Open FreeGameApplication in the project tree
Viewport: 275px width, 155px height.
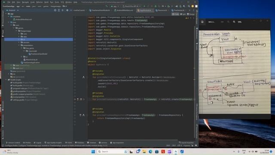(x=30, y=62)
